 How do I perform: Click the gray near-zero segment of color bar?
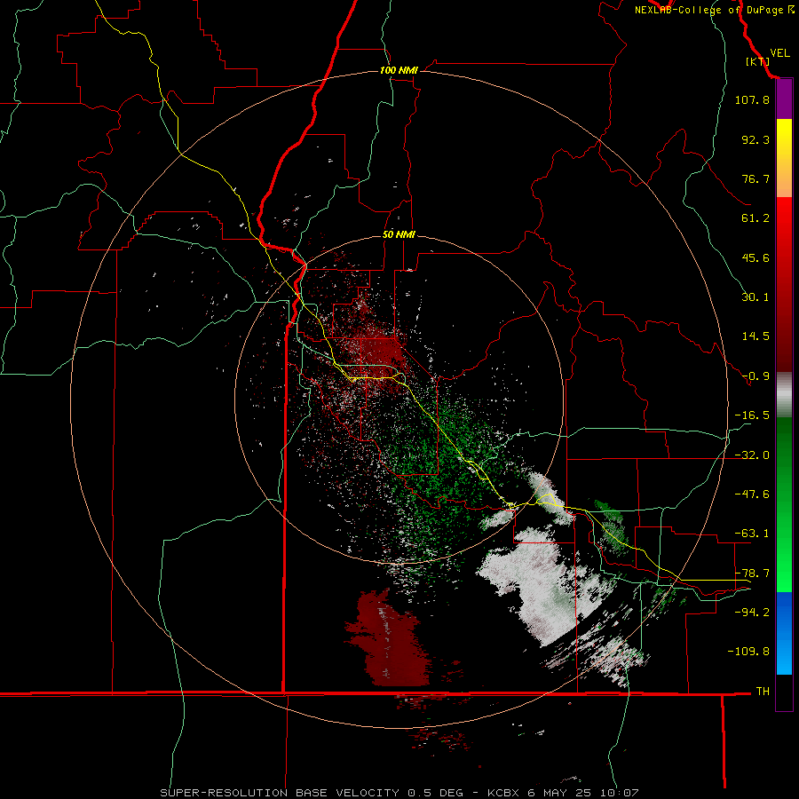[x=784, y=395]
